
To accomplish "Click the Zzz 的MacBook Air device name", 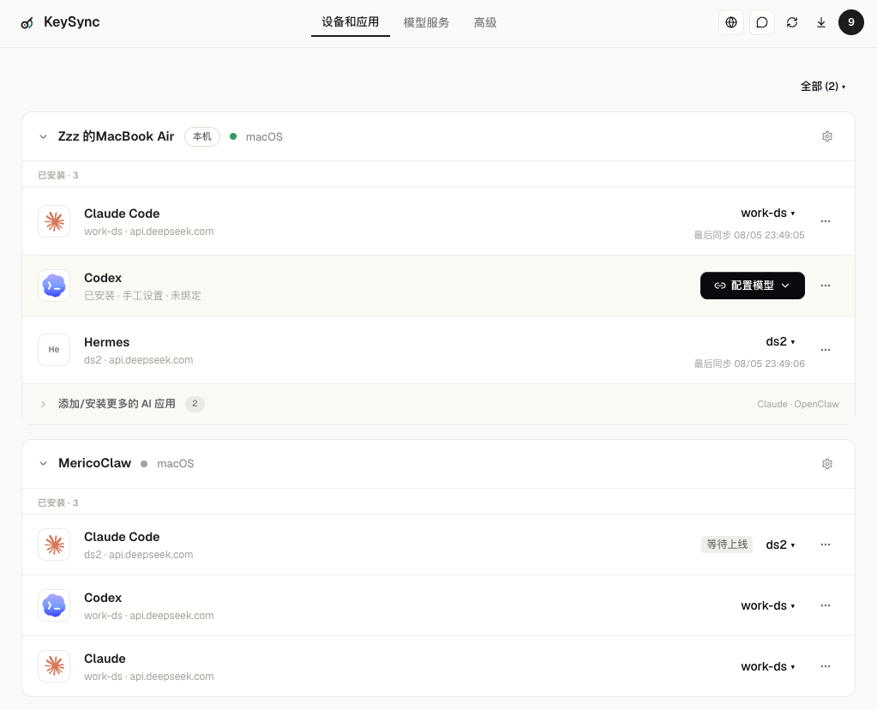I will [x=117, y=136].
